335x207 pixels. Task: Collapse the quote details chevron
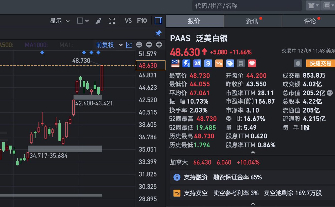[x=253, y=152]
